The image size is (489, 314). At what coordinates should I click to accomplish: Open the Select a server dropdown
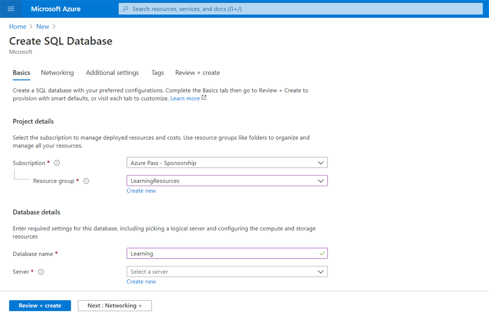coord(322,271)
